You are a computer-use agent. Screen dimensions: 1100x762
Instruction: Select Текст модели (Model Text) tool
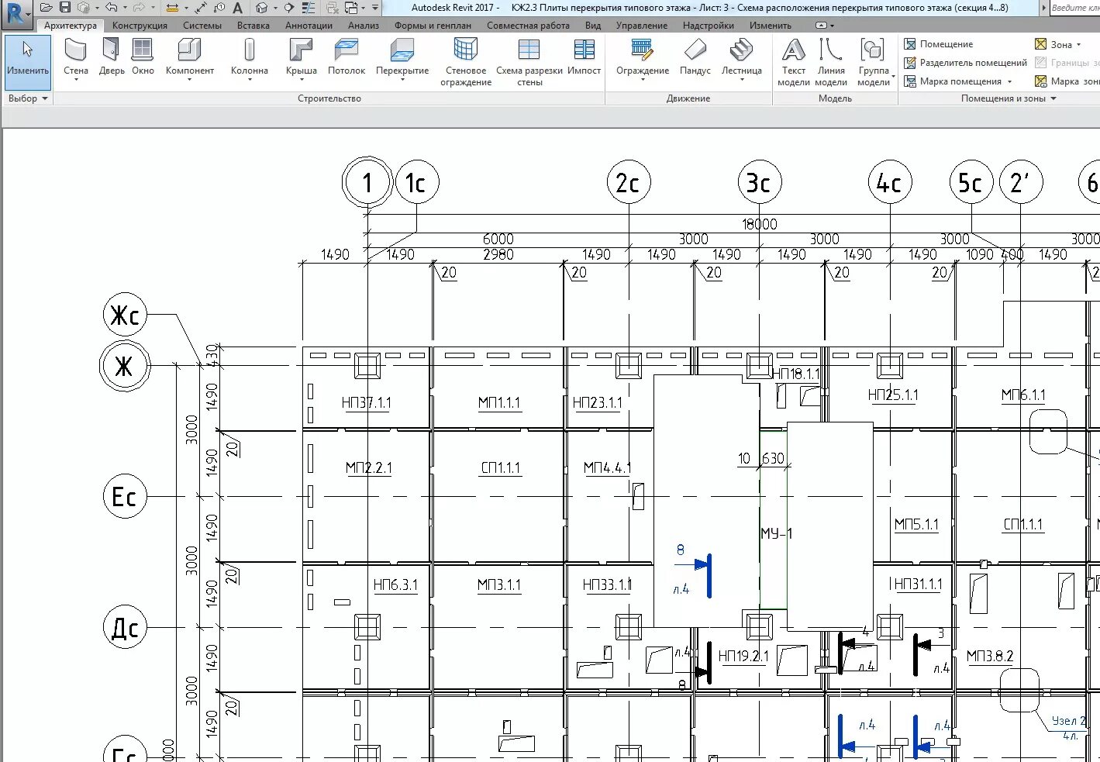[x=794, y=62]
